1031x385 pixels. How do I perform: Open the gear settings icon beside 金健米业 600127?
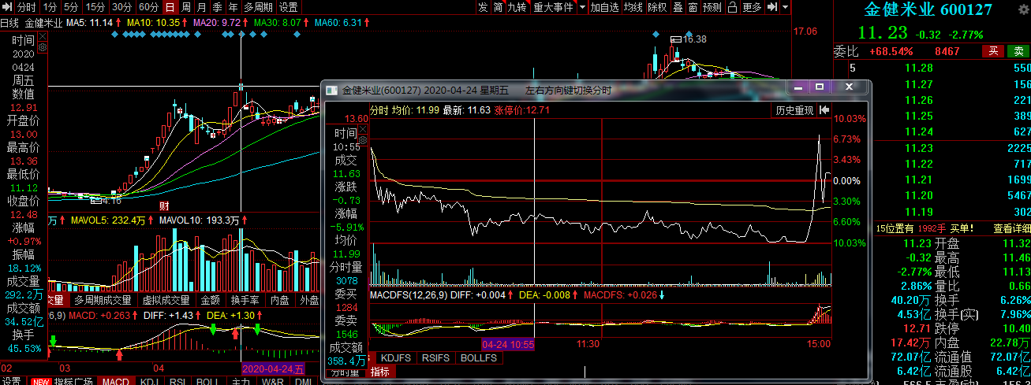(x=1025, y=9)
